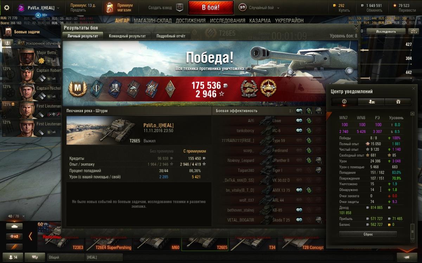Open the contacts list showing 14
Screen dimensions: 422x263
point(12,257)
